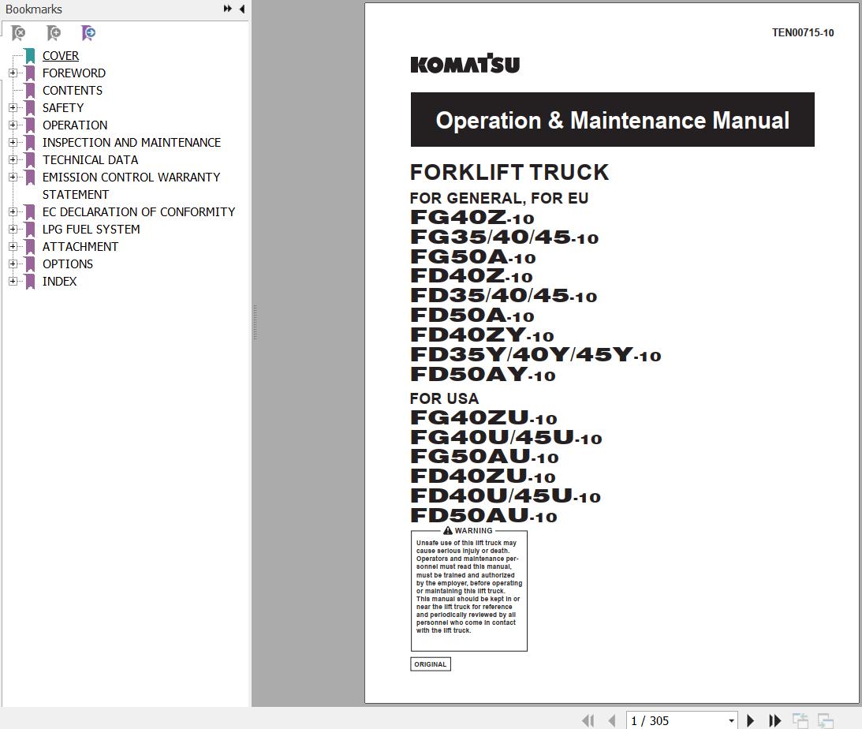Click the FOR USA subheading
Viewport: 862px width, 729px height.
click(x=444, y=398)
